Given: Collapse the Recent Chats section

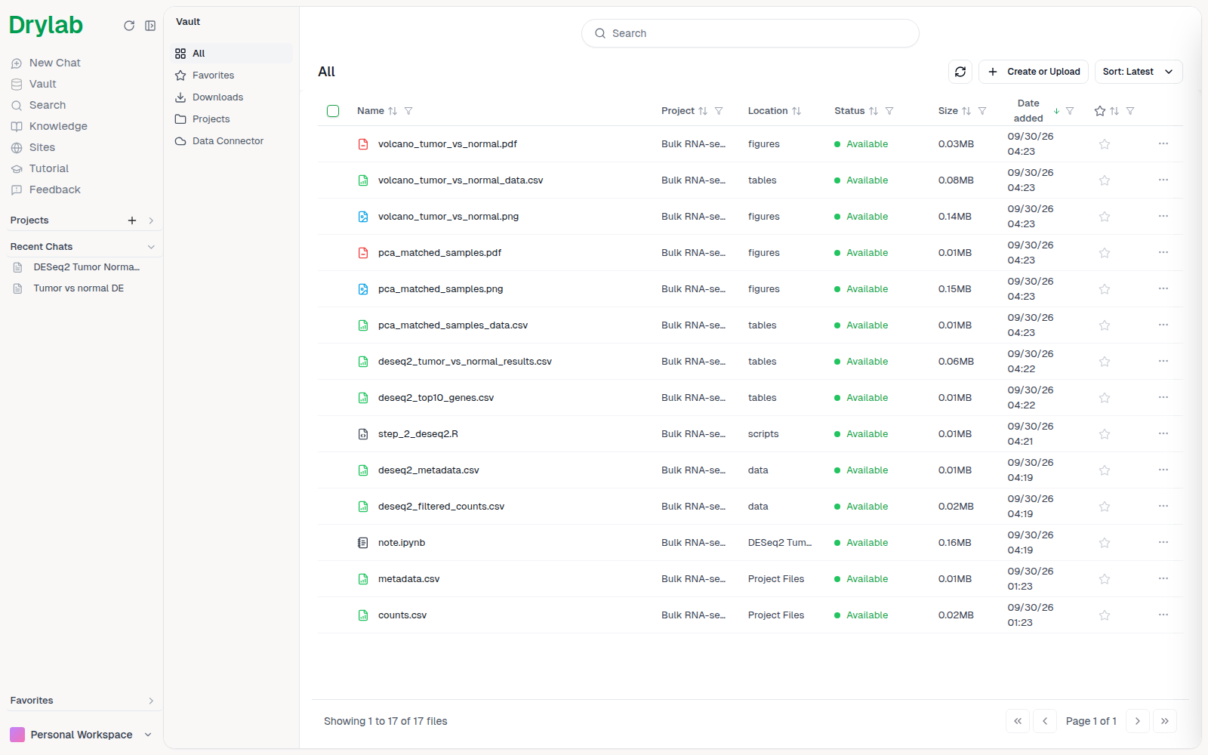Looking at the screenshot, I should click(x=151, y=247).
